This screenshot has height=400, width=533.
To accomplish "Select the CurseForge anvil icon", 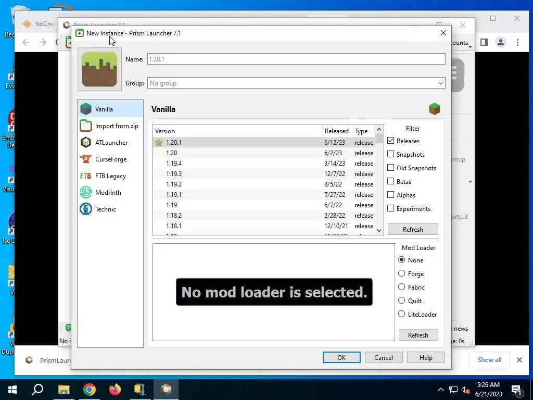I will (x=86, y=159).
